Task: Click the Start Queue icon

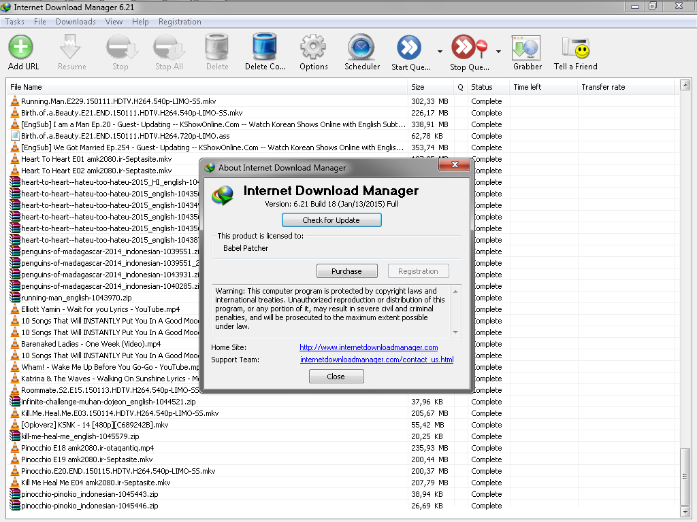Action: coord(409,47)
